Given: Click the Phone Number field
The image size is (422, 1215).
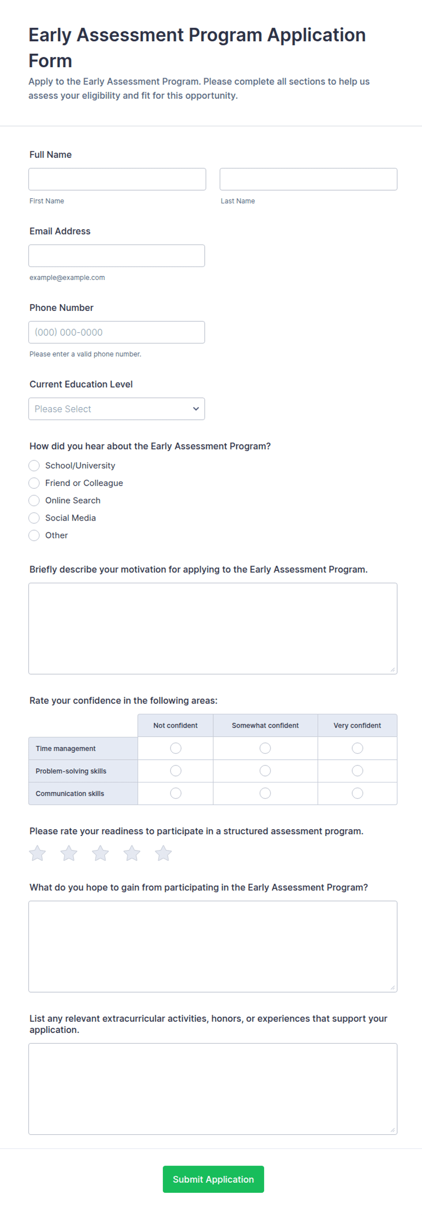Looking at the screenshot, I should (x=117, y=332).
